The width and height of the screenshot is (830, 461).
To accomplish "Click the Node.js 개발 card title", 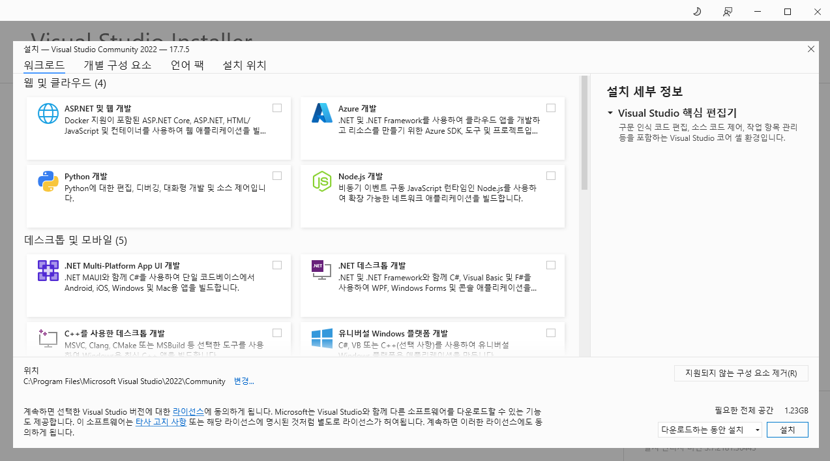I will click(361, 176).
